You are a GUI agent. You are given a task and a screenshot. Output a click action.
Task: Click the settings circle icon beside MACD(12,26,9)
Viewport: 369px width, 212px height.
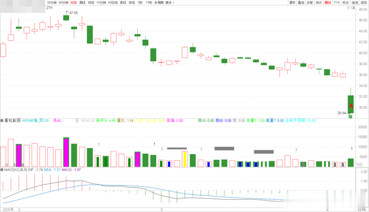[x=2, y=169]
